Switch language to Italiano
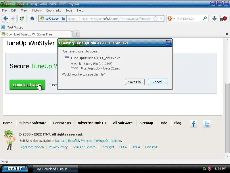Viewport: 230px width, 173px height. [x=116, y=141]
